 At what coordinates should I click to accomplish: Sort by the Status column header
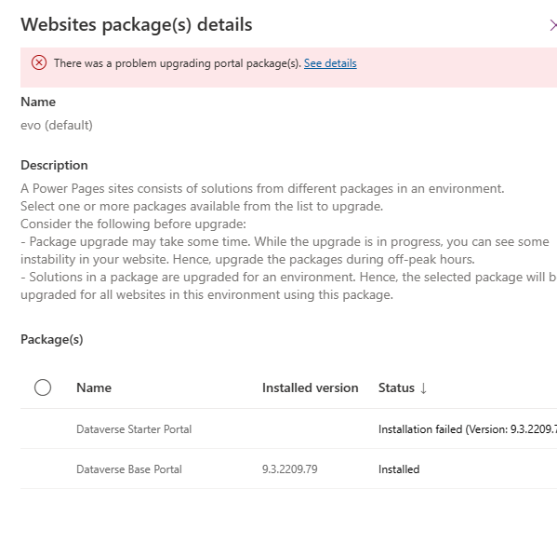point(396,387)
